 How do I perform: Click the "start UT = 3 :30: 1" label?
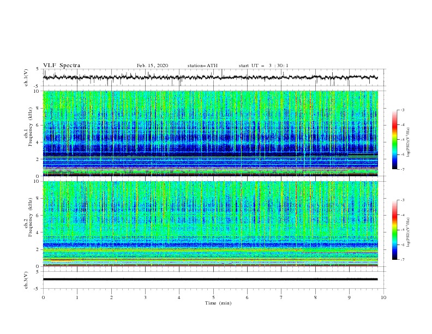[x=263, y=65]
